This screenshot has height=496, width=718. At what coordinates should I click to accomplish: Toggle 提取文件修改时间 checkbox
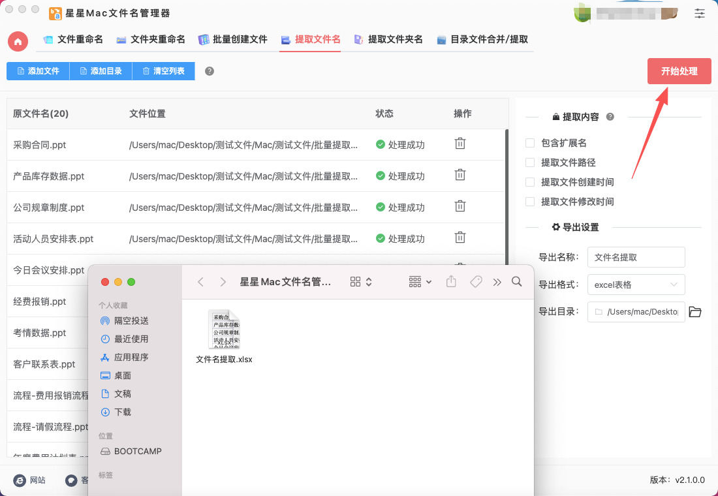[530, 202]
